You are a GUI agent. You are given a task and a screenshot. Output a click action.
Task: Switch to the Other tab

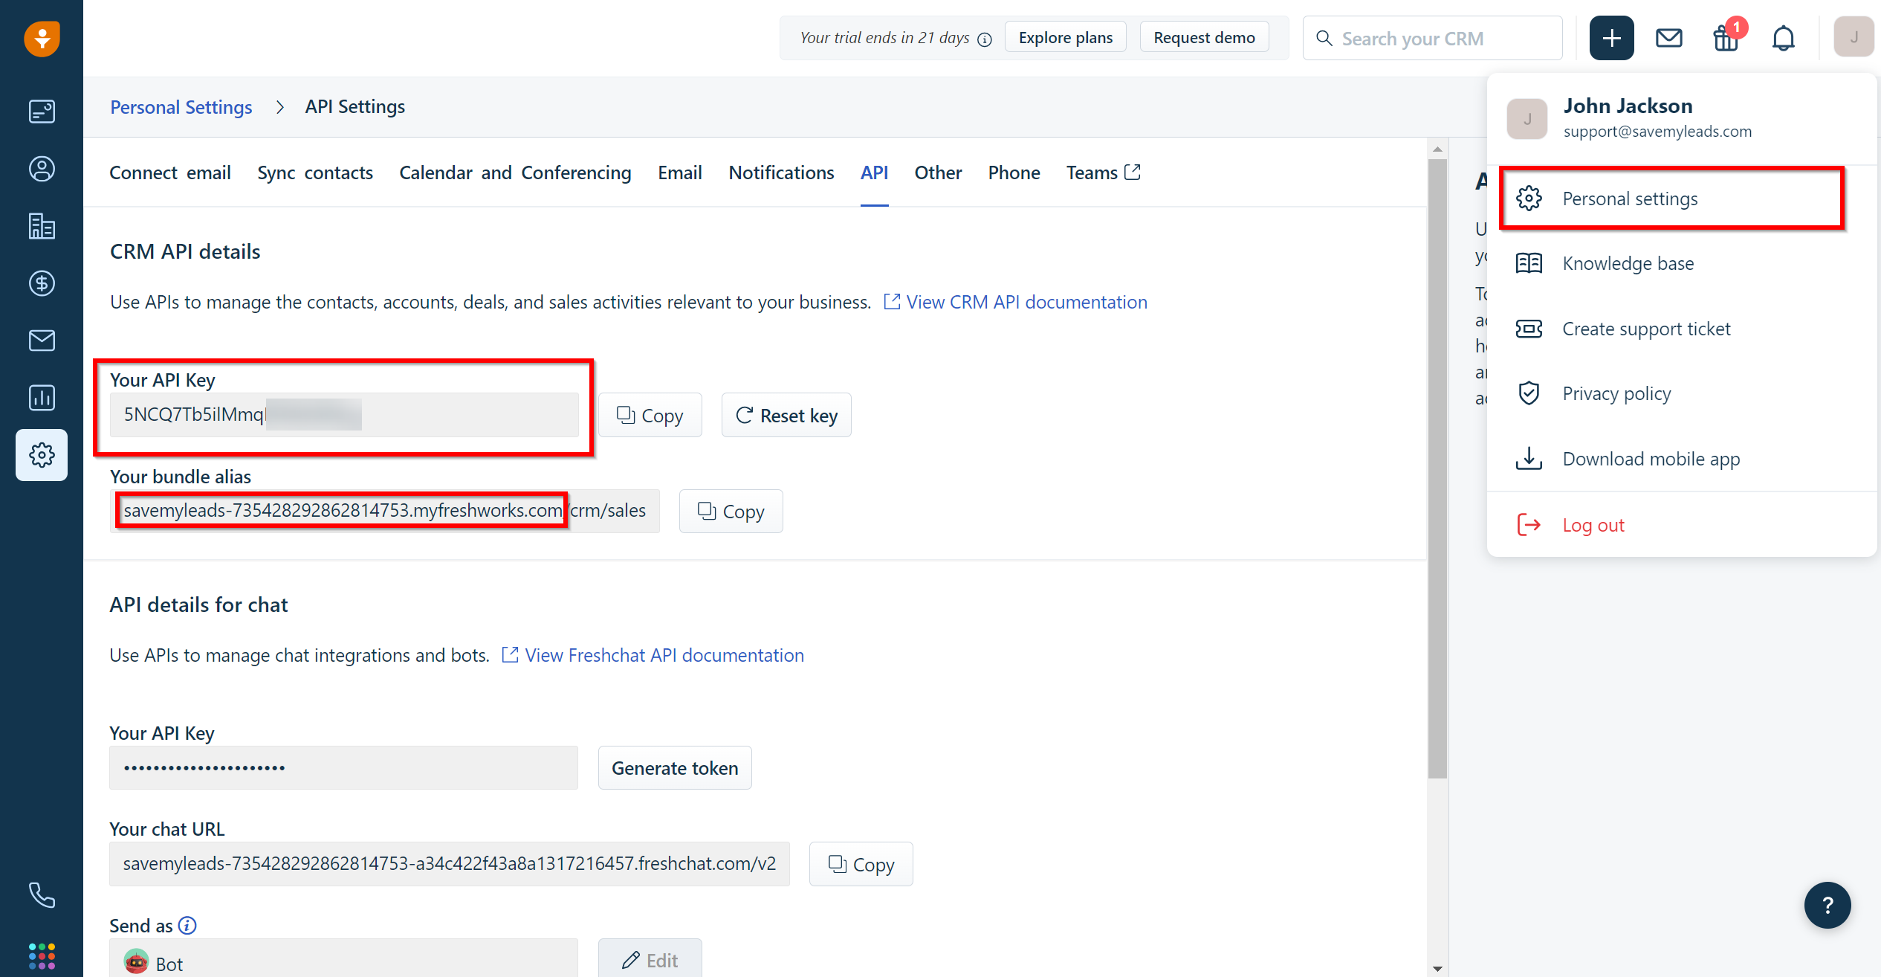coord(938,172)
